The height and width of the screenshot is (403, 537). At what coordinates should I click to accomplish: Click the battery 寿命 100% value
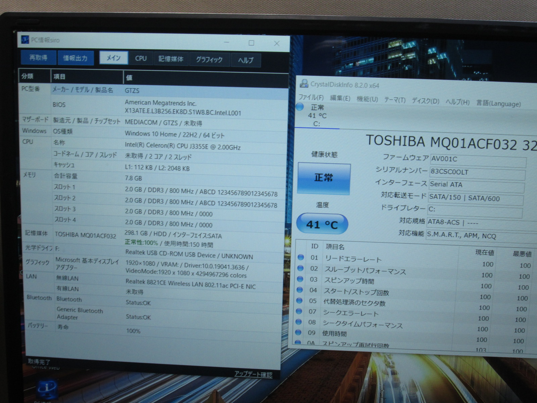pos(133,331)
